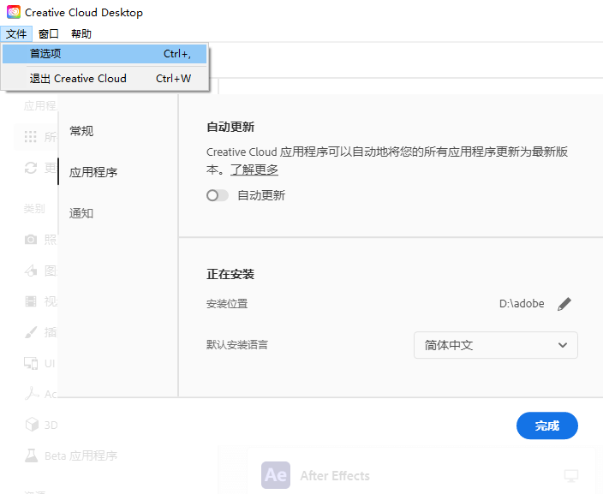Click the all apps grid icon in the sidebar

click(x=30, y=136)
